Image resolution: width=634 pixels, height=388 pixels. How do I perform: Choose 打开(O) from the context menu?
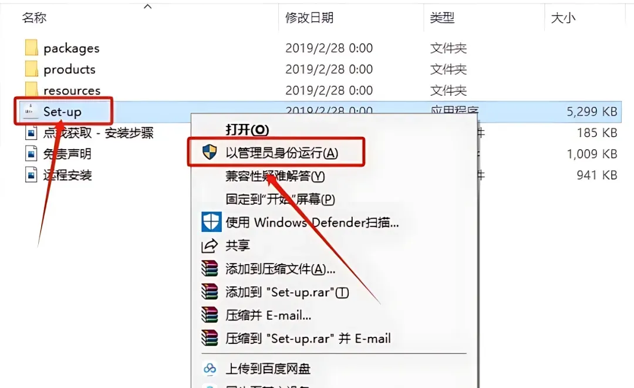point(247,130)
